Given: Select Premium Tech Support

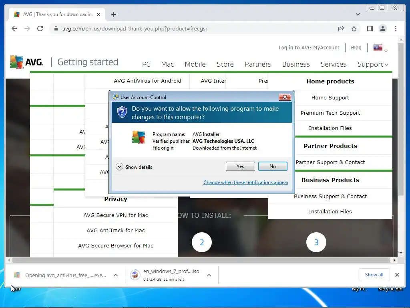Looking at the screenshot, I should pyautogui.click(x=330, y=113).
